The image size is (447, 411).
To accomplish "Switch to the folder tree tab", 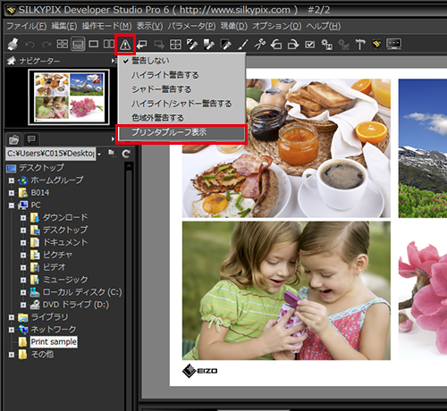I will [x=13, y=139].
